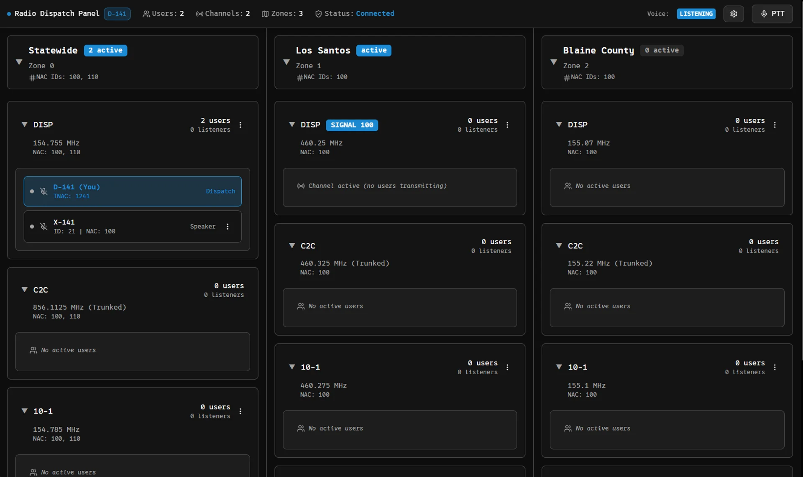Click the SIGNAL 100 badge
This screenshot has height=477, width=803.
pyautogui.click(x=352, y=125)
